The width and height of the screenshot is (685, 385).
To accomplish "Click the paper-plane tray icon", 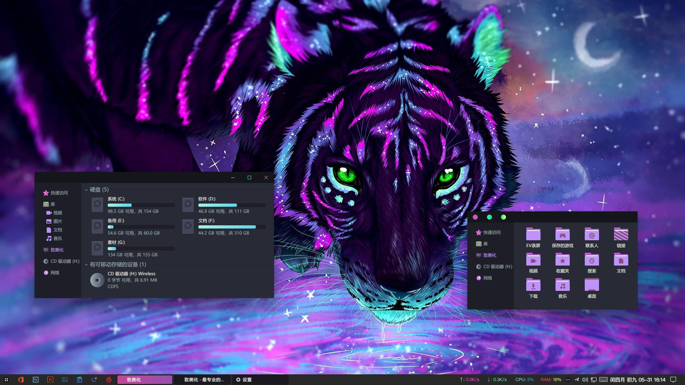I will point(577,380).
